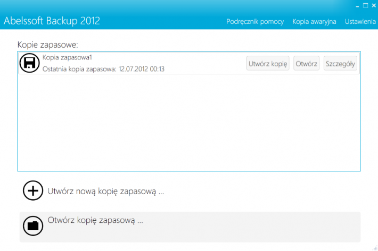378x251 pixels.
Task: Maximize the Abelssoft Backup window
Action: 365,5
